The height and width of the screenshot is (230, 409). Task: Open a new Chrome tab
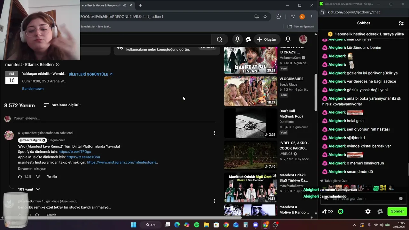pos(140,5)
